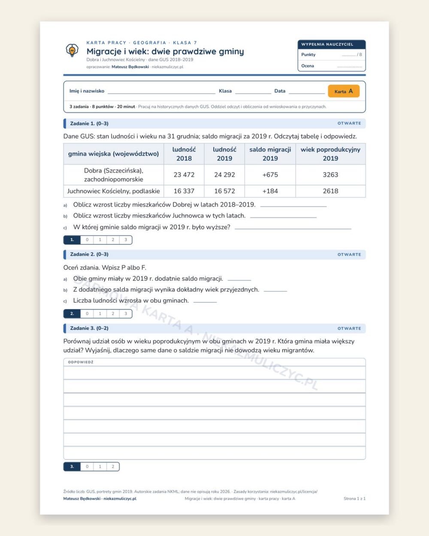Click the OTWARTE tag on Zadanie 3
The width and height of the screenshot is (429, 536).
pos(349,328)
